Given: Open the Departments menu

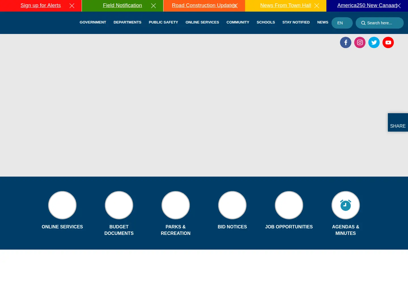Looking at the screenshot, I should click(127, 22).
